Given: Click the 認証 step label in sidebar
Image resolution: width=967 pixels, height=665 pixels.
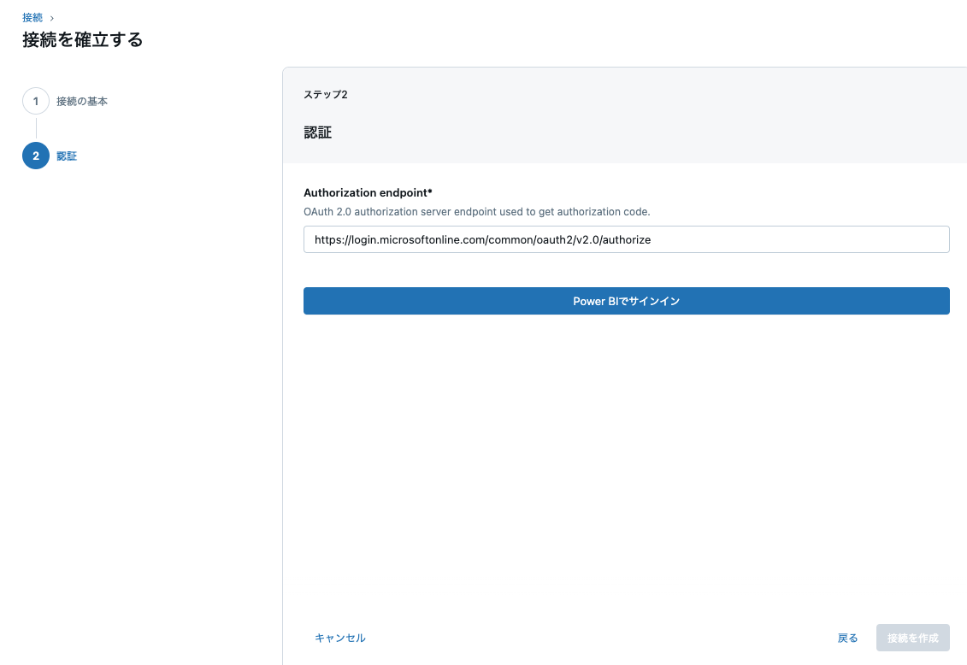Looking at the screenshot, I should pyautogui.click(x=67, y=156).
